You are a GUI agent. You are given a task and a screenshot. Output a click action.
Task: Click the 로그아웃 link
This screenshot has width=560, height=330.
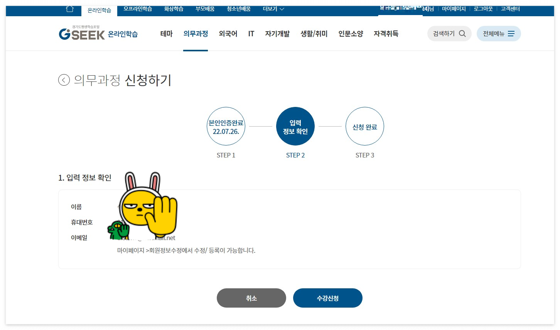[x=483, y=8]
